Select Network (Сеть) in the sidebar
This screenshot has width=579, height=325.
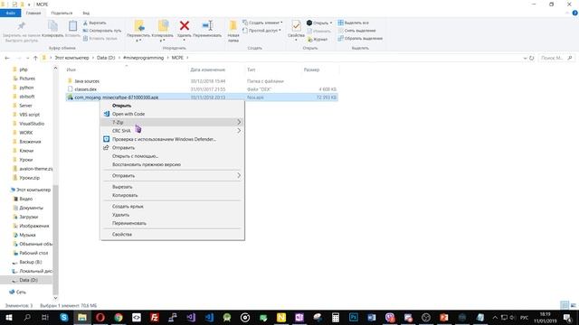[x=21, y=292]
